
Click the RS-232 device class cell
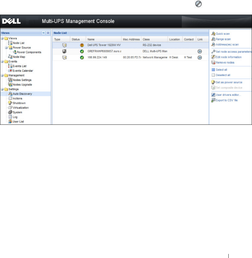point(152,45)
